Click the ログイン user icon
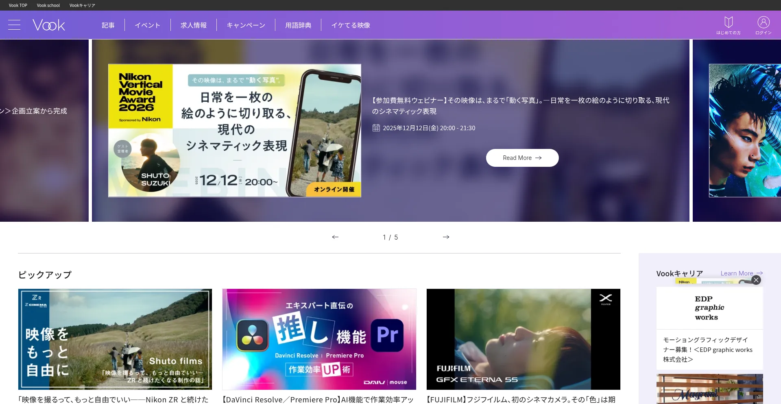This screenshot has height=404, width=781. pyautogui.click(x=763, y=25)
